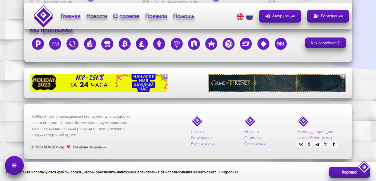
Task: Switch language to English via UK flag
Action: (x=240, y=17)
